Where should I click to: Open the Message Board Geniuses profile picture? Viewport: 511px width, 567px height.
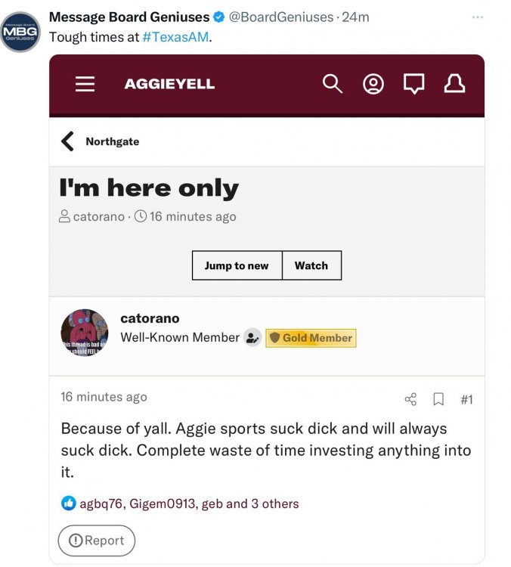tap(20, 32)
